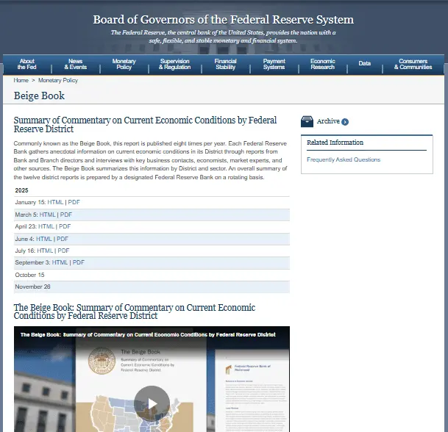The image size is (448, 432).
Task: Play the Beige Book video
Action: tap(152, 403)
